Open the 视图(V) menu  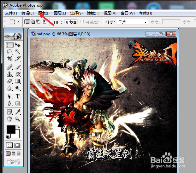click(110, 13)
